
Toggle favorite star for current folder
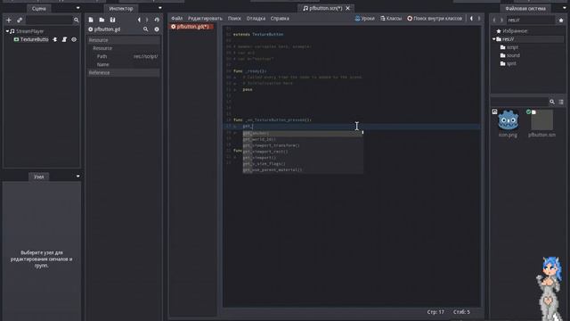(x=561, y=20)
